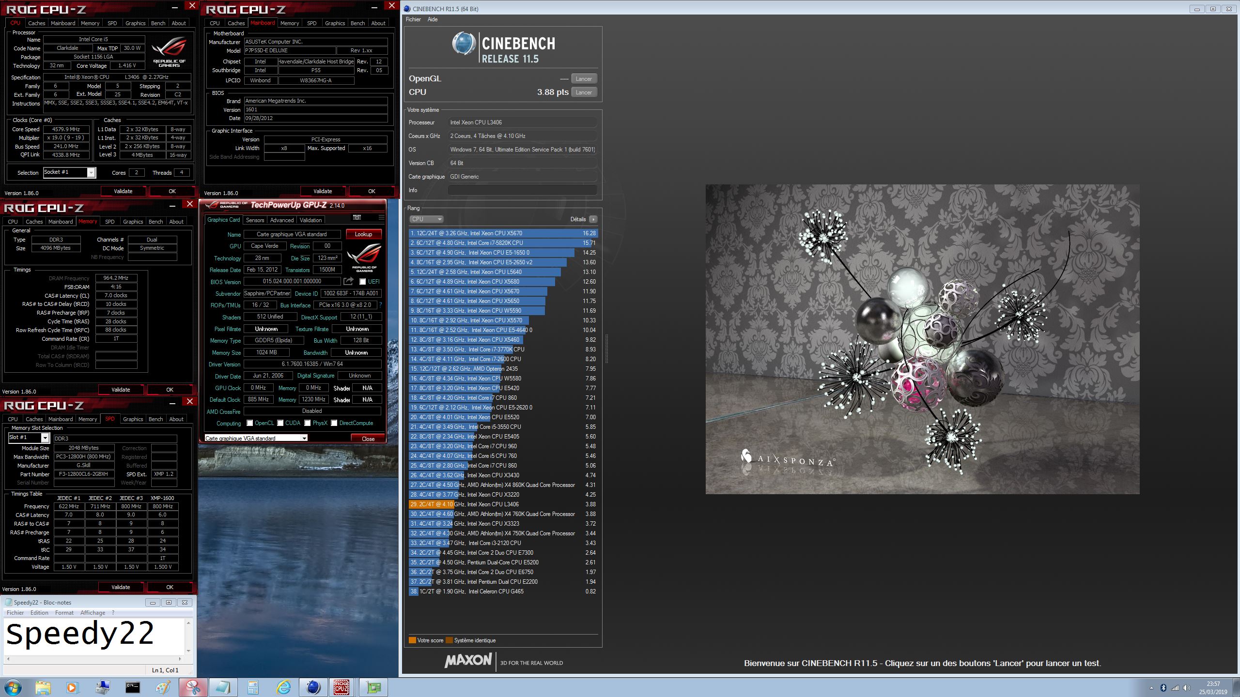The image size is (1240, 697).
Task: Toggle the PhysX computing checkbox
Action: [x=307, y=423]
